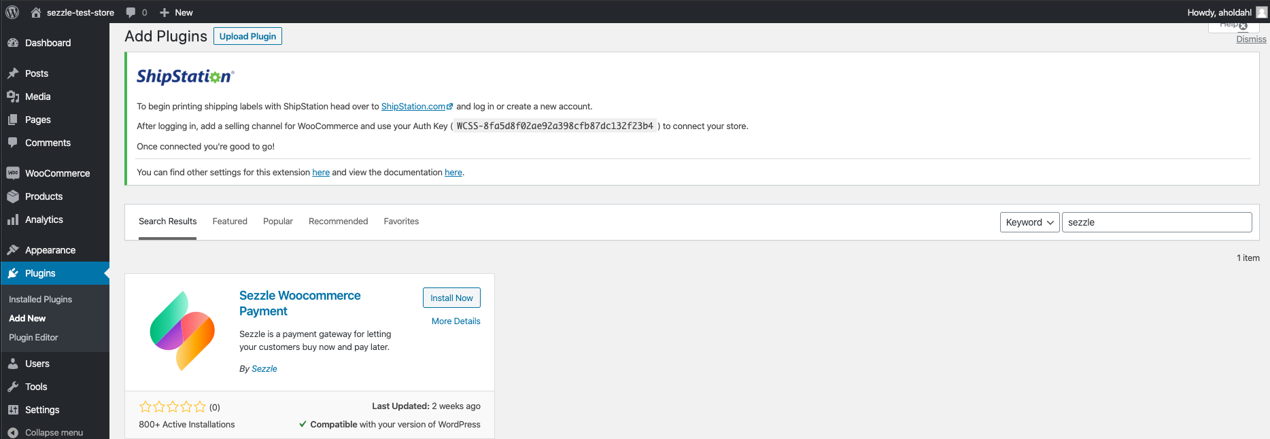1270x439 pixels.
Task: Click the ShipStation logo
Action: tap(185, 76)
